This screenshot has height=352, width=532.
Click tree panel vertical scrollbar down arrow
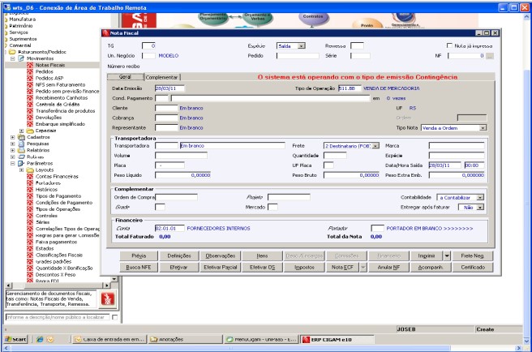[114, 279]
